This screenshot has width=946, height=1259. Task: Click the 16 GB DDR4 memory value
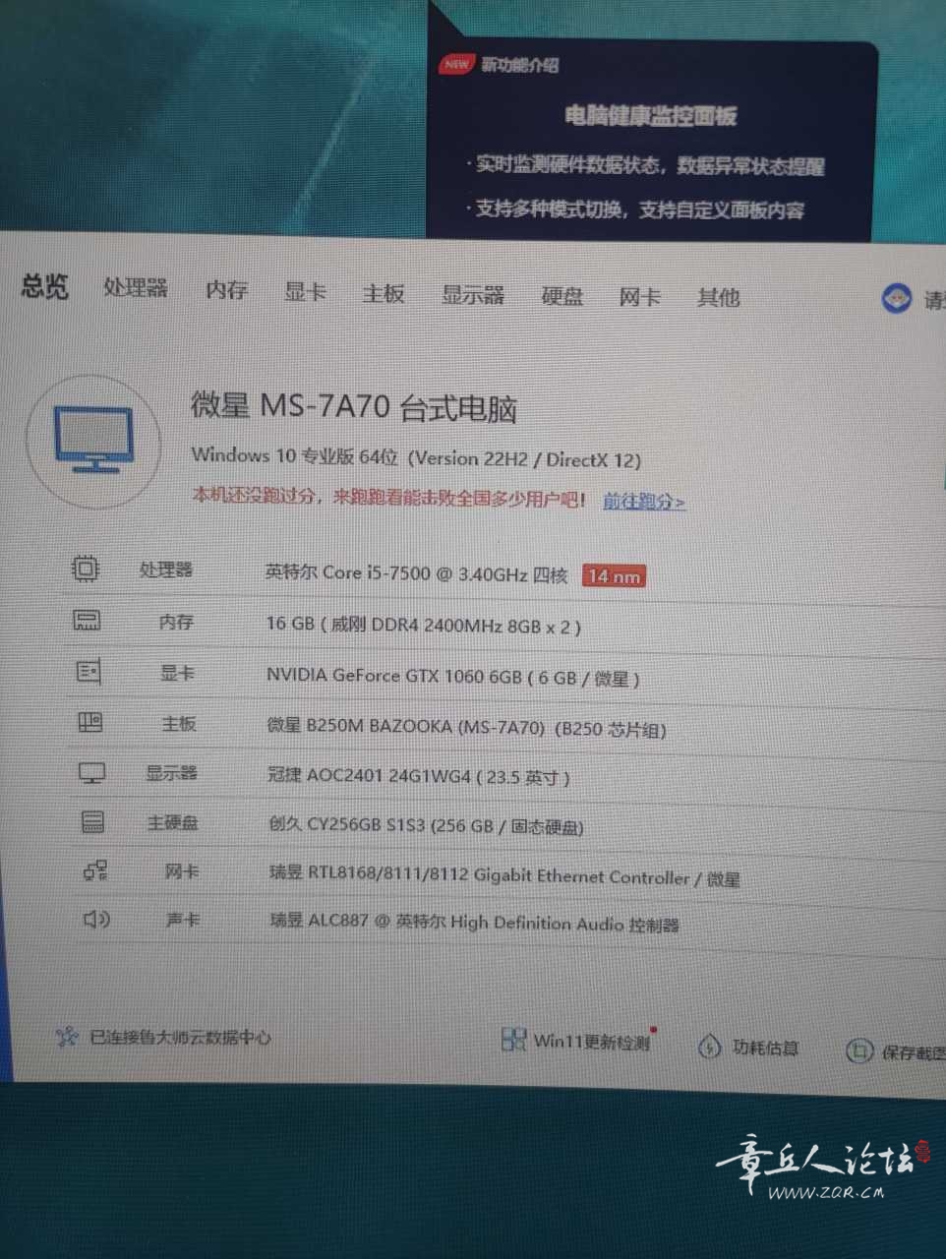424,625
